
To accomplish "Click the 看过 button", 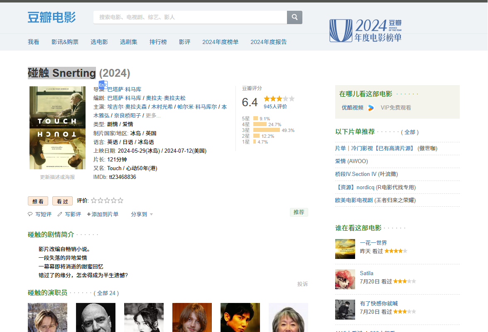I will pos(63,201).
